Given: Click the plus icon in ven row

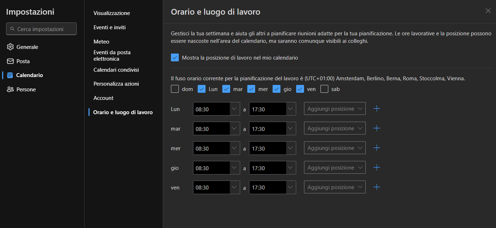Looking at the screenshot, I should click(x=376, y=187).
